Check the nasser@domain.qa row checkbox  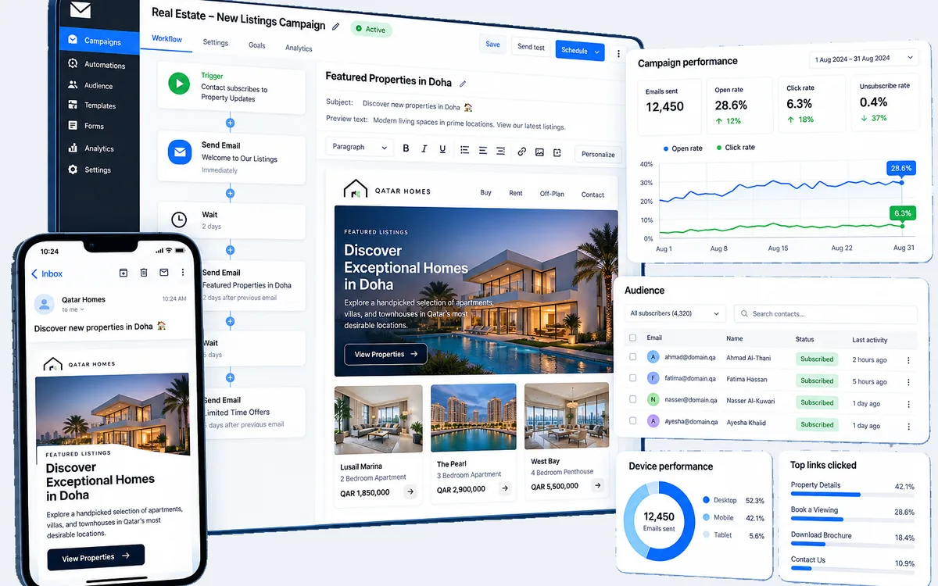click(x=632, y=399)
